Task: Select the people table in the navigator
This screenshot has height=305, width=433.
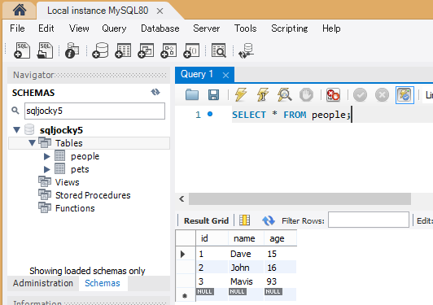Action: pos(85,156)
